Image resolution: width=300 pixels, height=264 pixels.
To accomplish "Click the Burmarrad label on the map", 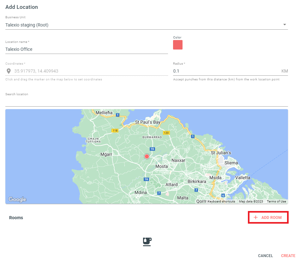I will (152, 137).
